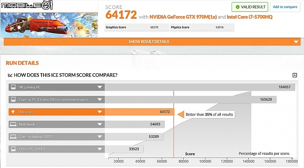Click the 53289 value on the Gaming laptop bar
This screenshot has height=168, width=304.
pos(154,137)
